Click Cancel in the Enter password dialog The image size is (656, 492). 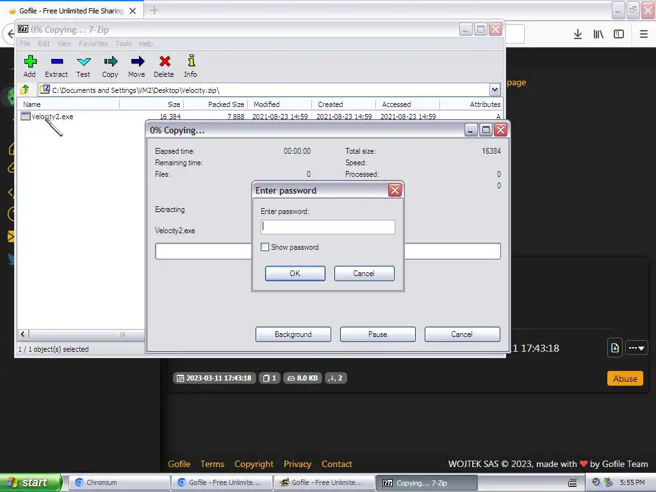[364, 273]
